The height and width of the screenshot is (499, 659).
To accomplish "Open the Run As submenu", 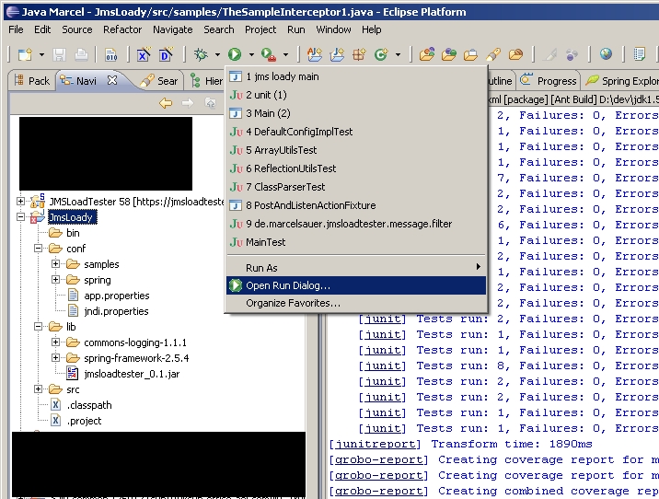I will pos(356,268).
